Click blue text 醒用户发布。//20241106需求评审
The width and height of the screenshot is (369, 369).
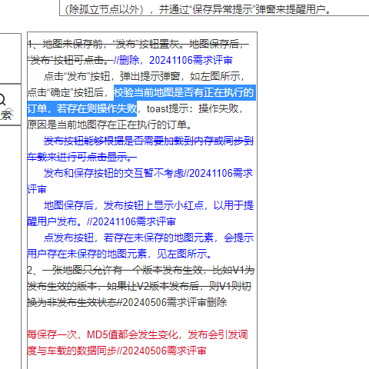[x=101, y=221]
